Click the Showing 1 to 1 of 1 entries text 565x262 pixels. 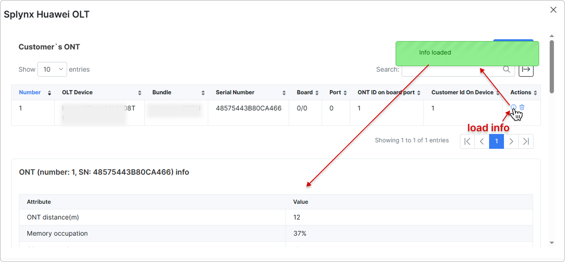pyautogui.click(x=412, y=140)
